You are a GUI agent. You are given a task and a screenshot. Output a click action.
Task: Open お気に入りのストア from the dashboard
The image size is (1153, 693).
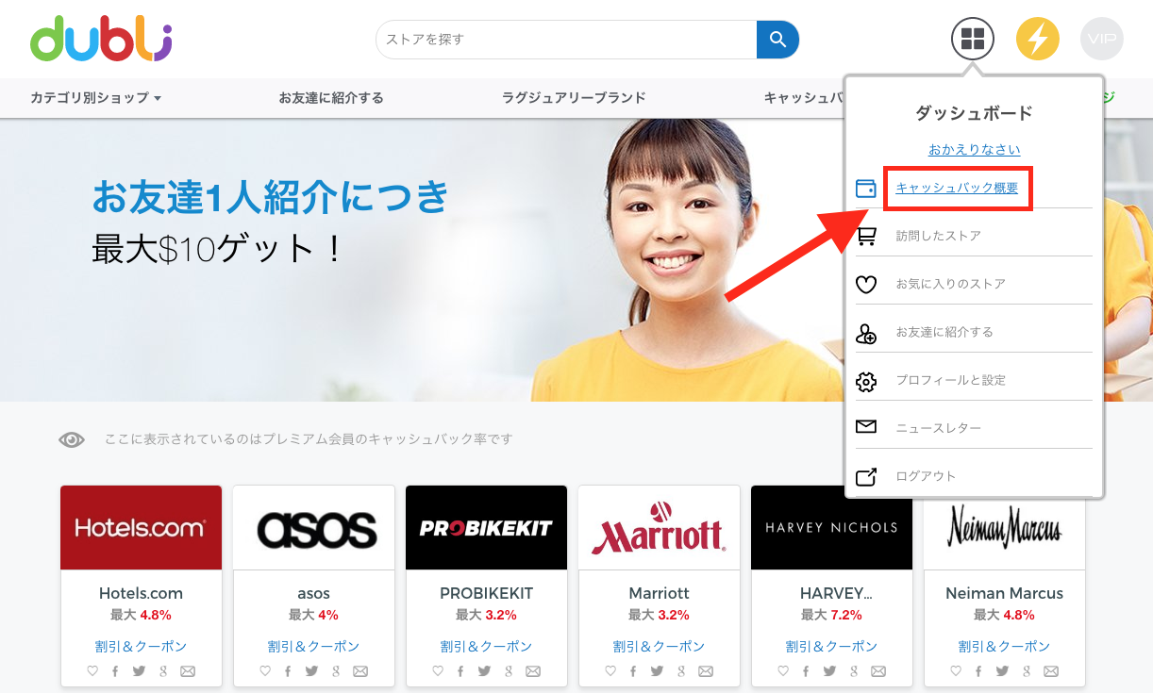tap(950, 284)
